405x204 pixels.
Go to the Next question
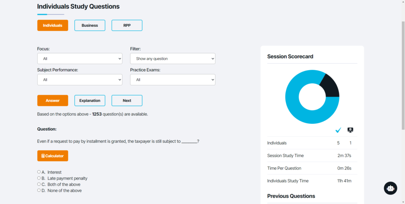(127, 101)
